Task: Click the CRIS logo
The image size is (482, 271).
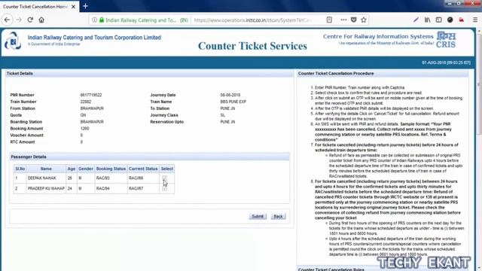Action: (446, 40)
